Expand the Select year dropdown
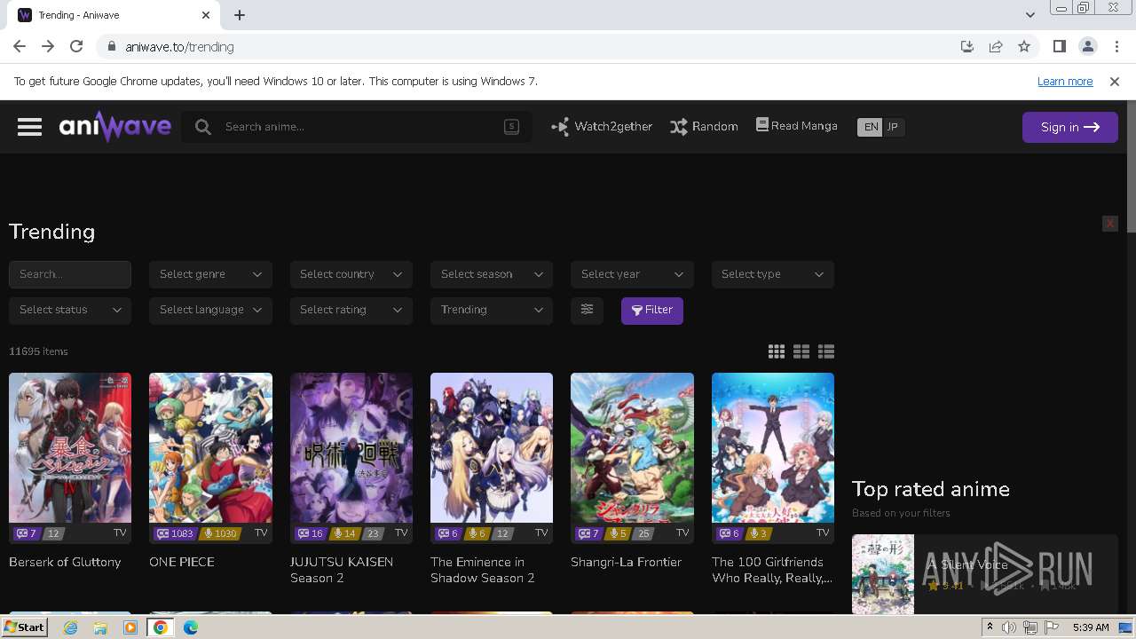1136x639 pixels. [x=632, y=274]
